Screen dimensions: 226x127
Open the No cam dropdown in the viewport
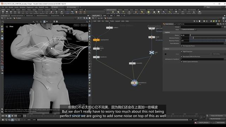coord(84,25)
